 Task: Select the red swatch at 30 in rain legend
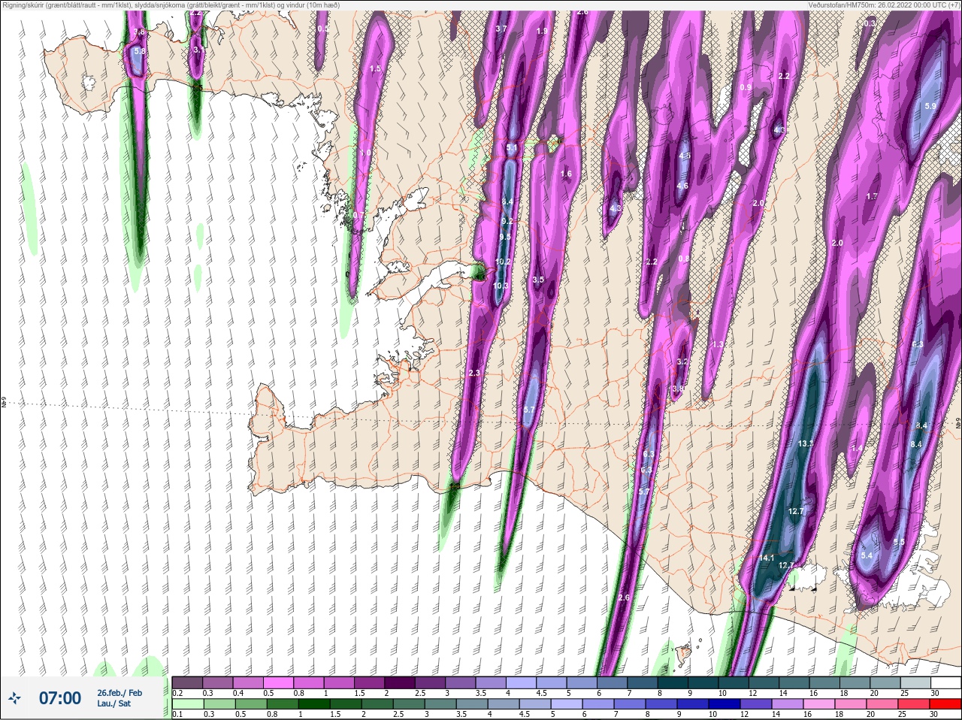(946, 704)
